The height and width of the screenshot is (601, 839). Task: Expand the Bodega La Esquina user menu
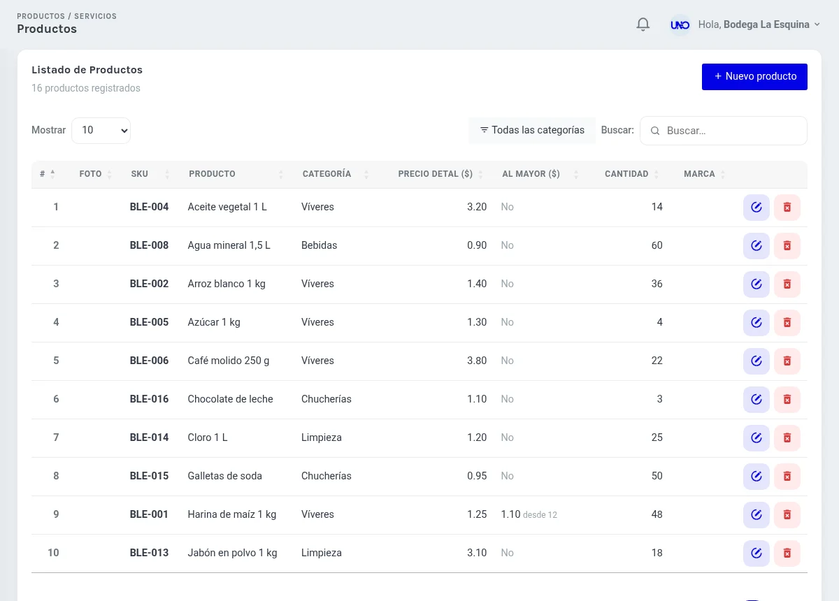(759, 24)
